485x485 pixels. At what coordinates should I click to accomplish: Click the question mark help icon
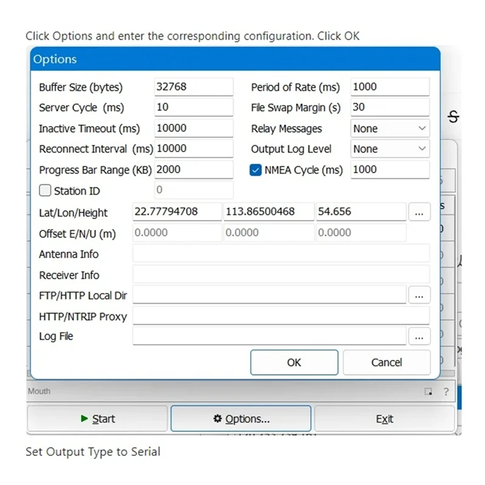point(446,392)
